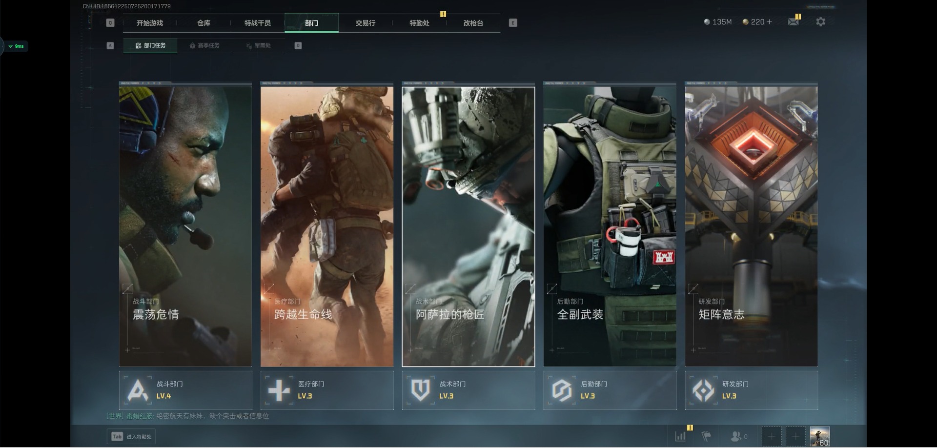
Task: Click the Tab key hint icon
Action: [117, 436]
